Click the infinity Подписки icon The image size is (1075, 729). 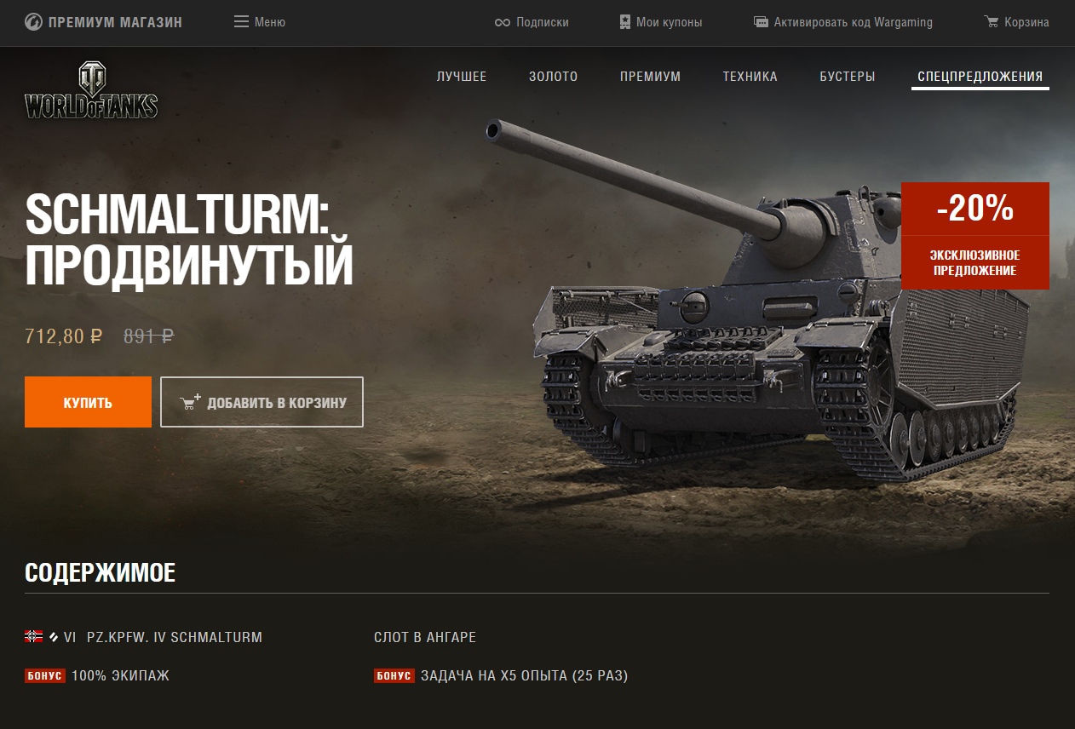coord(503,22)
